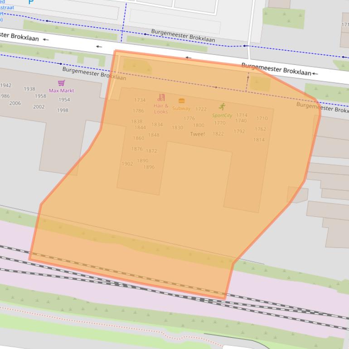Screen dimensions: 349x349
Task: Click house number 1998
Action: tap(63, 110)
